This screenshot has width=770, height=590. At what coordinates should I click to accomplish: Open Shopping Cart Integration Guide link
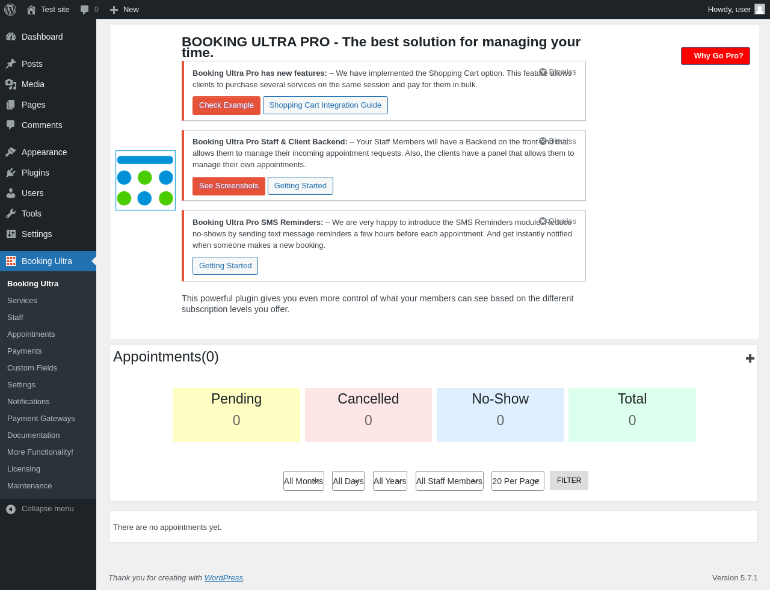[325, 105]
